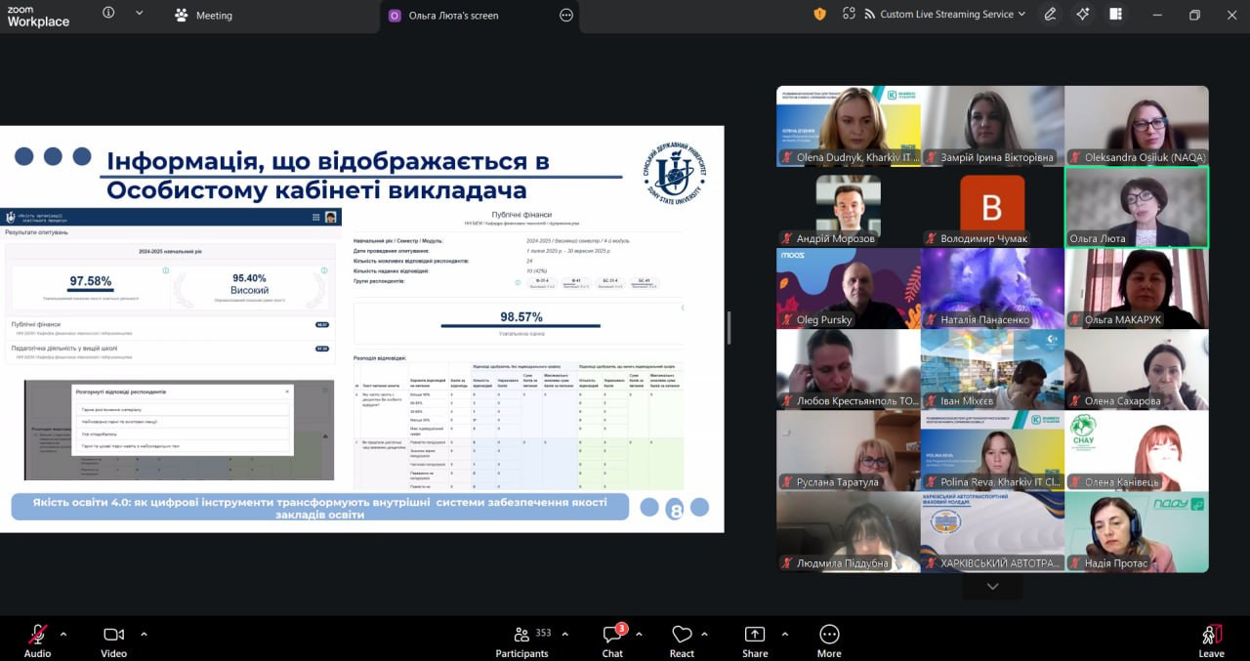Select the Ольга Люта's screen tab
The height and width of the screenshot is (661, 1250).
(444, 16)
